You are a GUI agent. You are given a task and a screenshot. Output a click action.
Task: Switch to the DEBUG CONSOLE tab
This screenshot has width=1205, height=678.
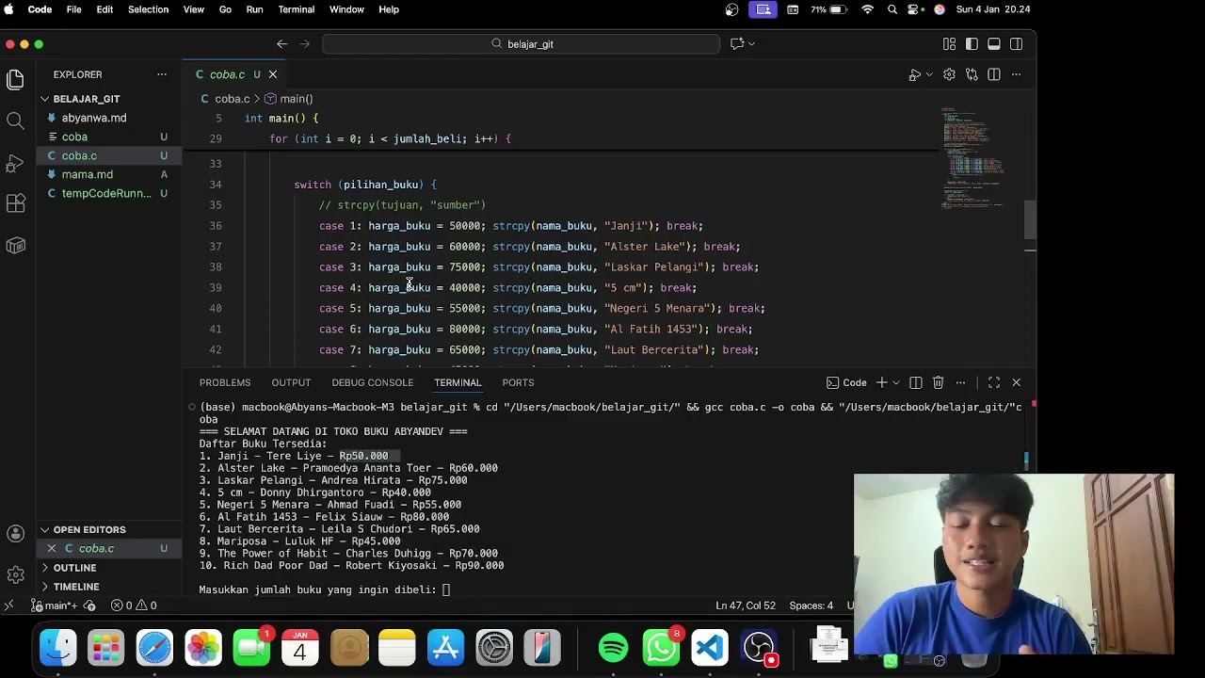click(x=372, y=382)
